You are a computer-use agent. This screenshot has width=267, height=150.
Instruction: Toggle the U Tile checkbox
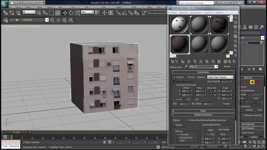point(215,91)
